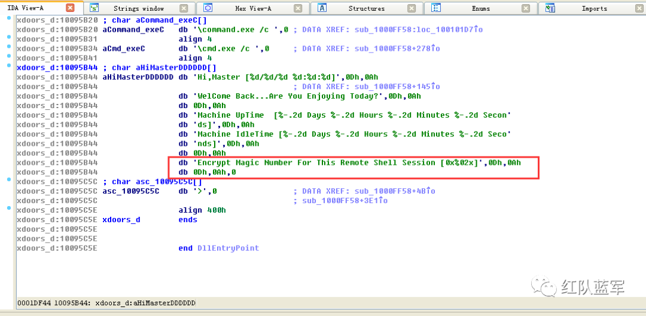Close the Hex View-A tab
The image size is (646, 316).
coord(297,8)
